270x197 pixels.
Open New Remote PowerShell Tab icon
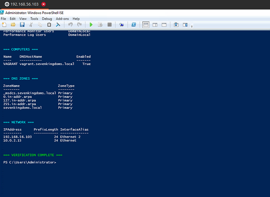[x=122, y=25]
